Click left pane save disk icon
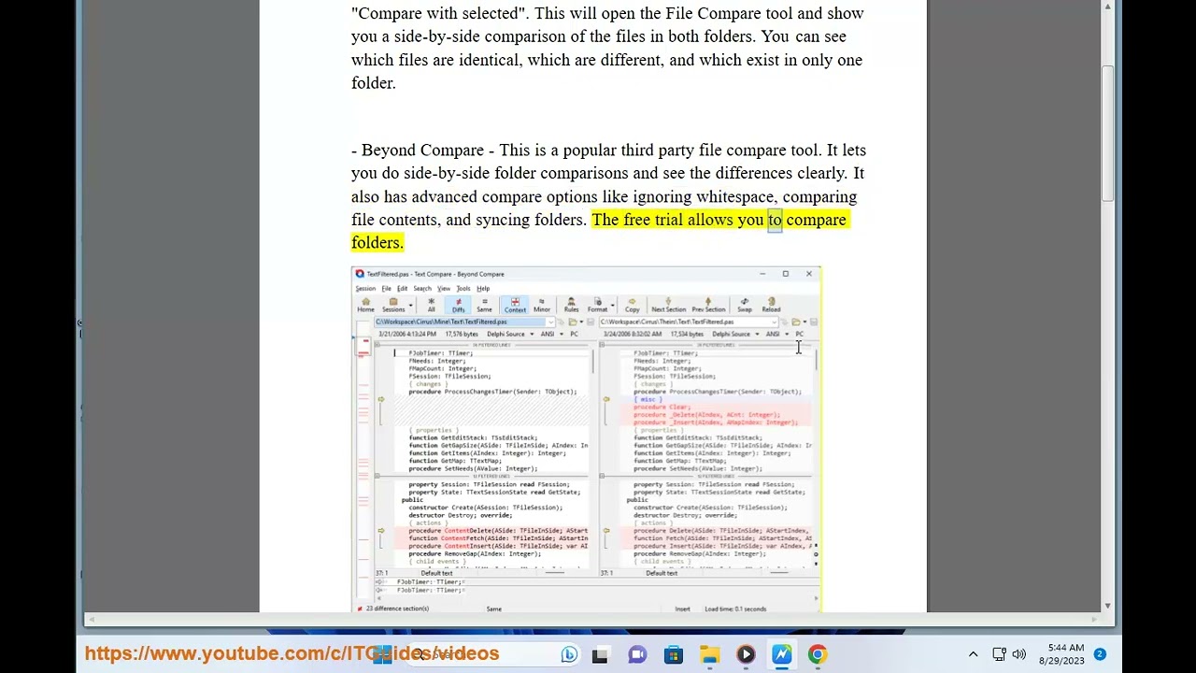This screenshot has width=1196, height=673. click(x=591, y=322)
